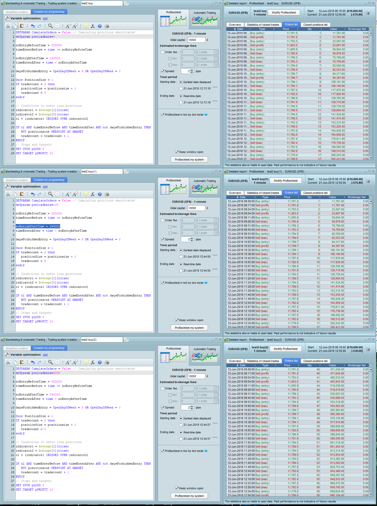Click ProBacktest my system in test2 buy(2) window

coord(189,496)
